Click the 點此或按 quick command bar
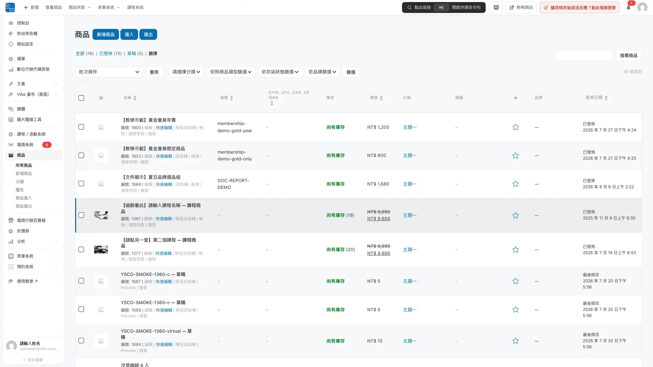Viewport: 653px width, 367px height. click(444, 7)
